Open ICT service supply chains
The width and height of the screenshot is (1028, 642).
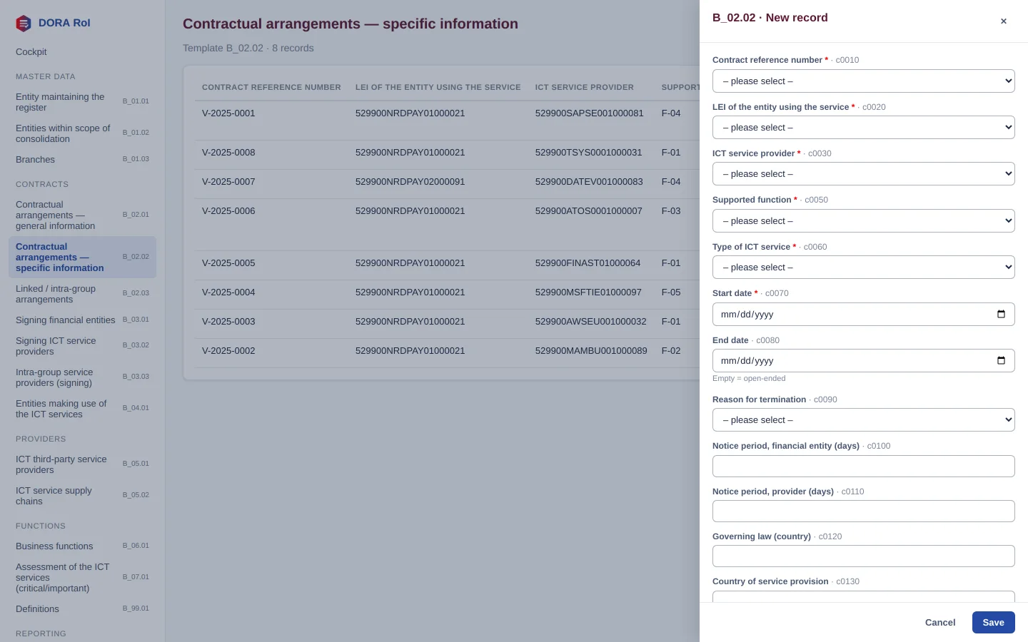click(x=82, y=496)
